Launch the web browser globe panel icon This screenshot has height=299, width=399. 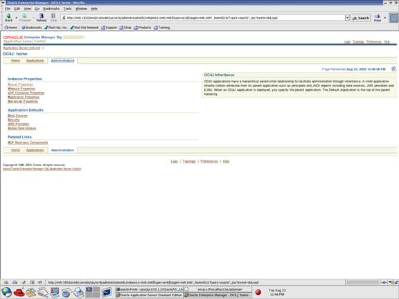[x=7, y=292]
